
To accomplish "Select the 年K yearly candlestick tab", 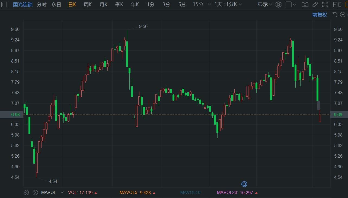I will pos(135,4).
